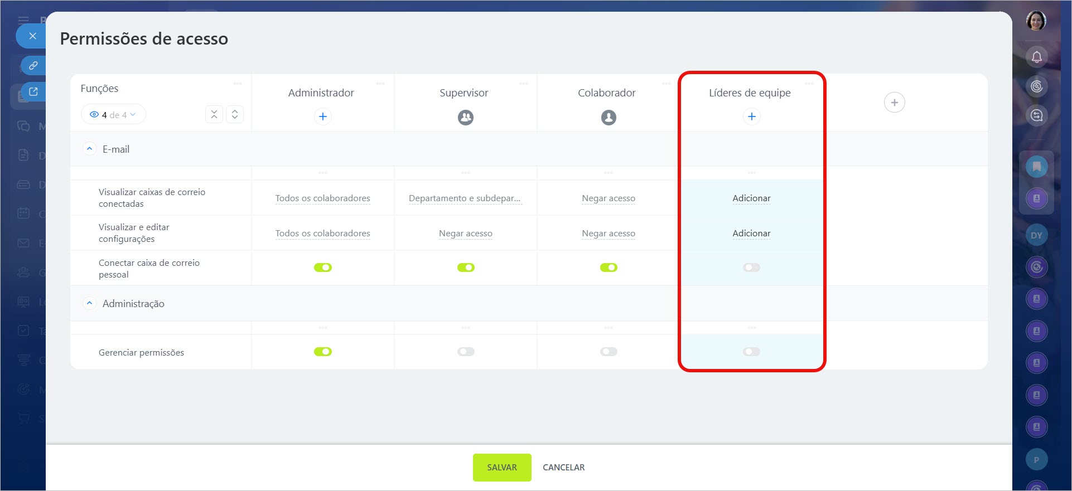Click CANCELAR to discard changes

(x=563, y=467)
